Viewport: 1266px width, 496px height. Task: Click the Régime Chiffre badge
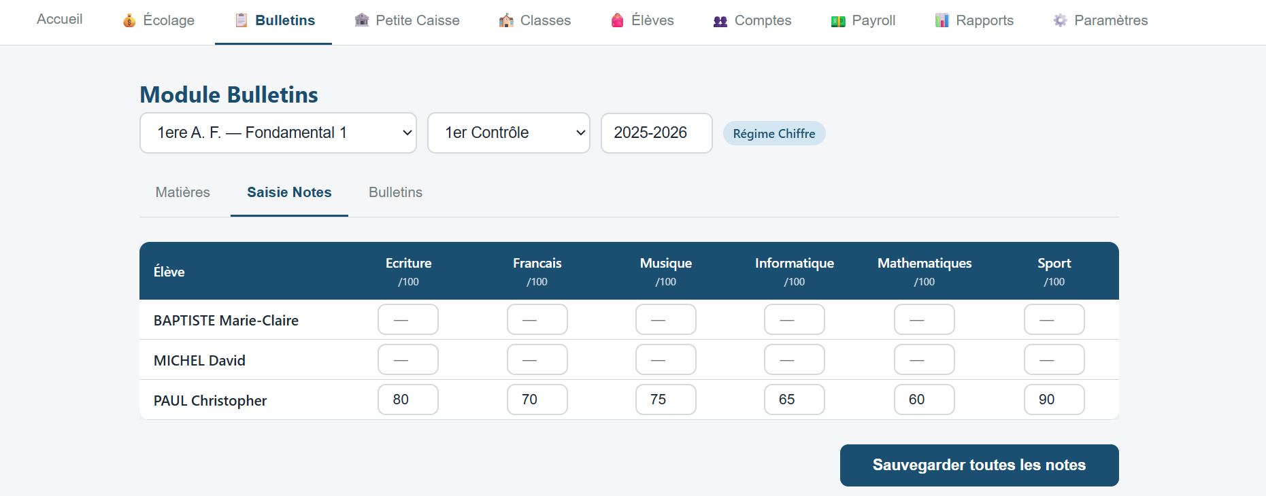click(x=774, y=133)
